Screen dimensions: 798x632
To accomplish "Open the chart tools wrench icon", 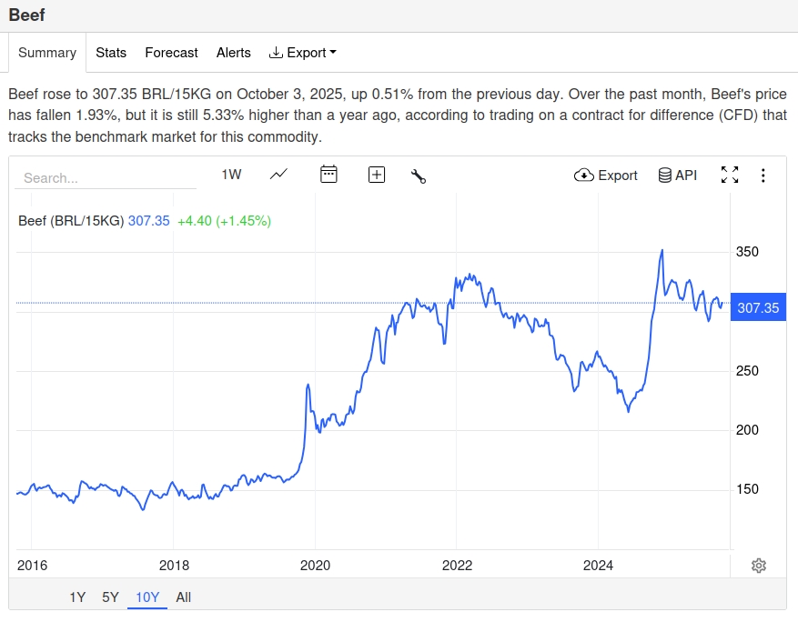I will 419,176.
